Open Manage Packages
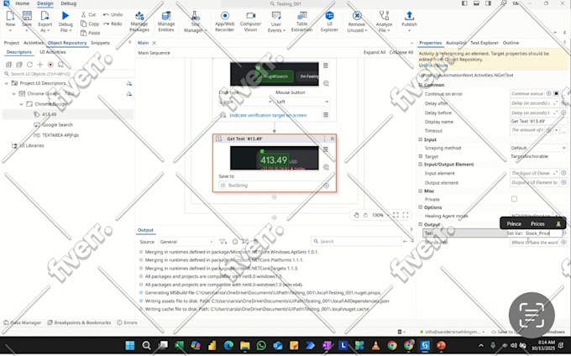This screenshot has width=571, height=356. click(x=139, y=22)
